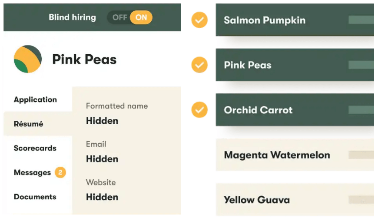This screenshot has width=378, height=221.
Task: Click the Pink Peas avatar logo
Action: pyautogui.click(x=28, y=59)
